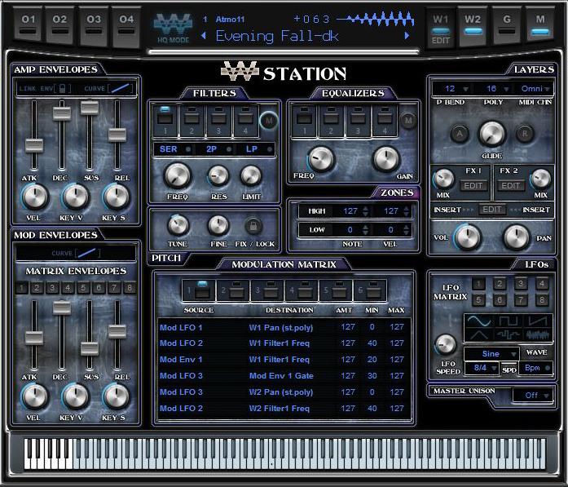Click the amp envelope CURVE shape icon
Image resolution: width=568 pixels, height=487 pixels.
(x=121, y=88)
